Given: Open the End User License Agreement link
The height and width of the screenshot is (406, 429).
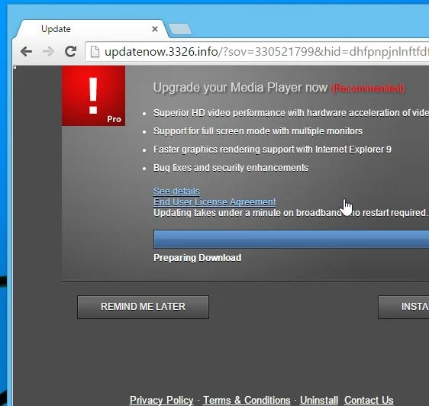Looking at the screenshot, I should pyautogui.click(x=214, y=202).
